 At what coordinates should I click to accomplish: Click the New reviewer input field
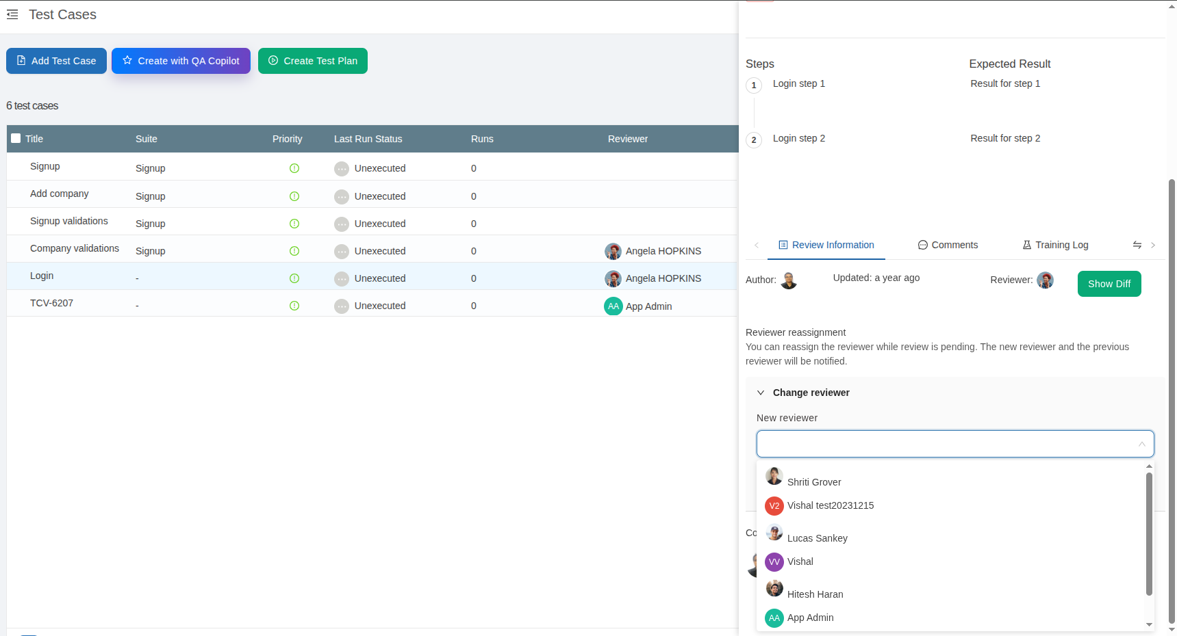point(955,444)
